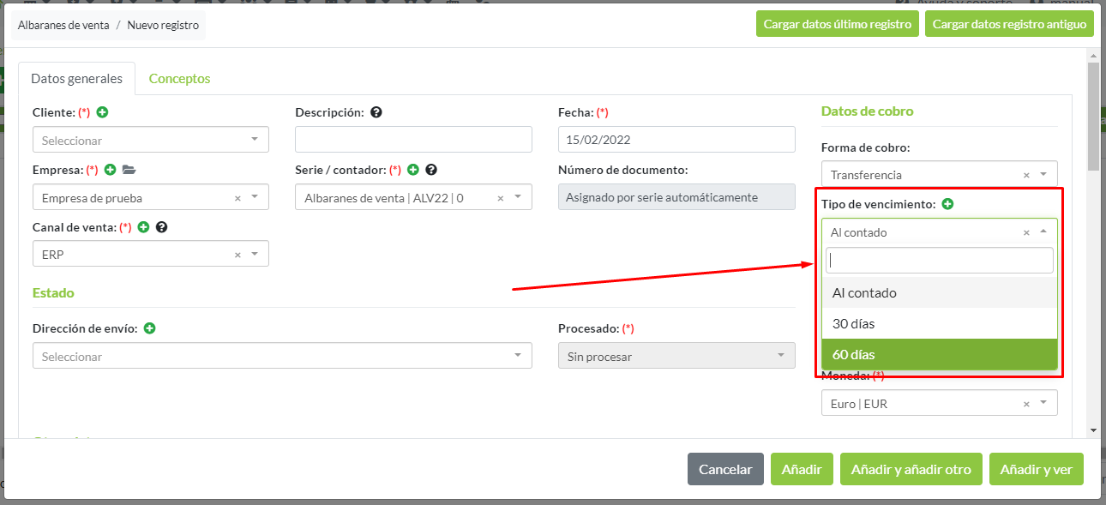Click plus icon next to Dirección de envío
This screenshot has height=505, width=1106.
click(x=149, y=328)
